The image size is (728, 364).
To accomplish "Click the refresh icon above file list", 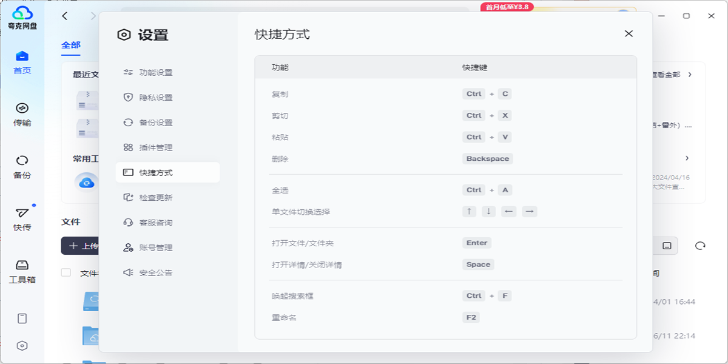I will 701,245.
